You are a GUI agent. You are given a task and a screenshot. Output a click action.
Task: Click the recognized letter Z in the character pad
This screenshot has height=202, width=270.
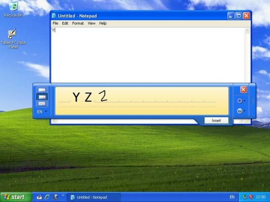point(88,97)
